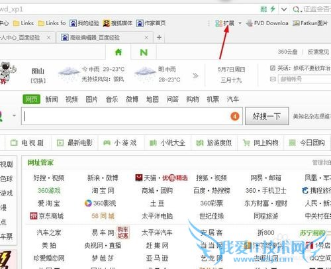This screenshot has width=331, height=269.
Task: Click the orange 4 badge in search box
Action: (235, 116)
